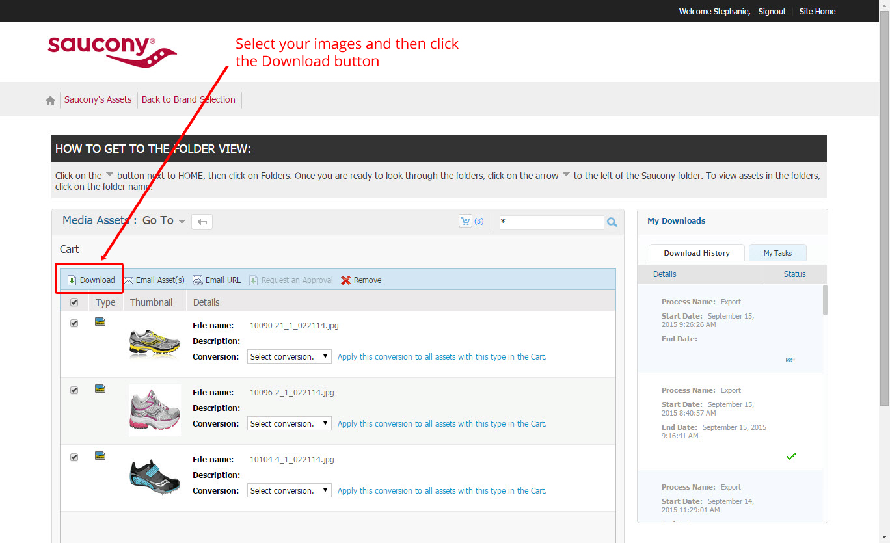890x543 pixels.
Task: Click file name 10104-4_1_022114.jpg
Action: [x=292, y=459]
